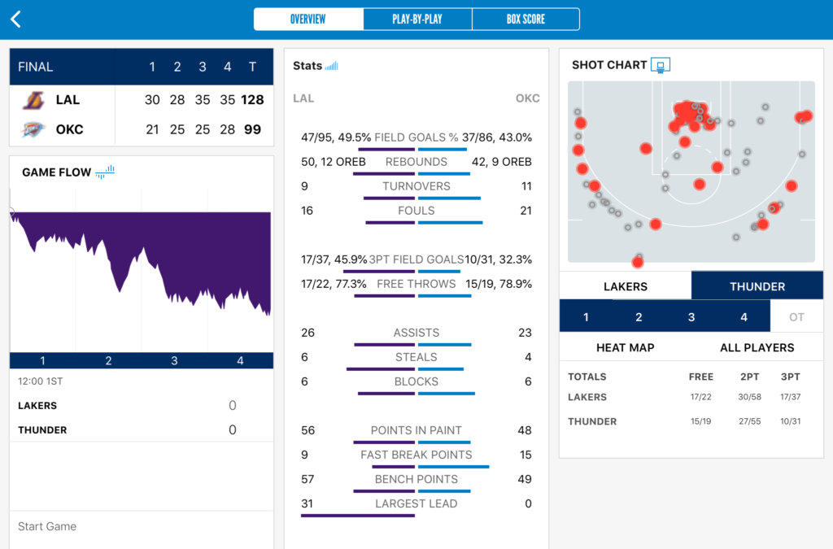Toggle quarter 1 in shot chart filter
Viewport: 833px width, 549px height.
coord(586,317)
